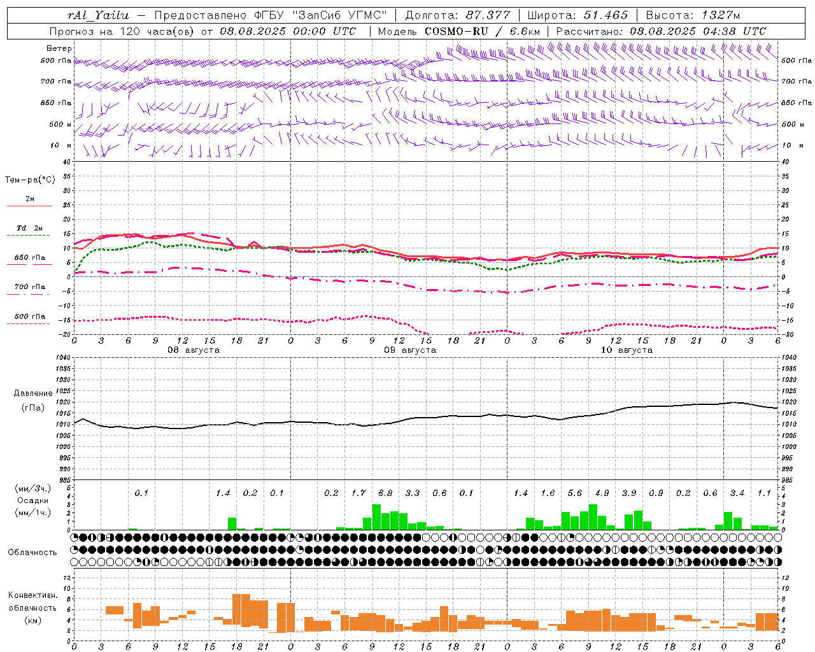The height and width of the screenshot is (652, 815).
Task: Click the (мм/3ч.) precipitation unit label
Action: tap(33, 488)
